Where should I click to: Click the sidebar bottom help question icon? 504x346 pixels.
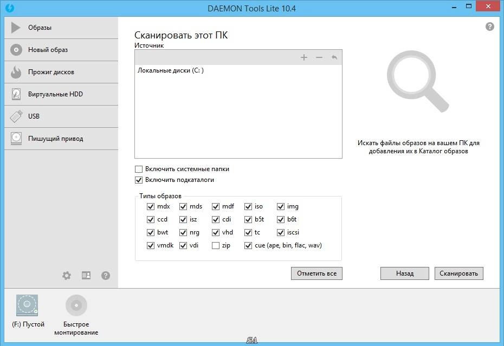point(106,275)
